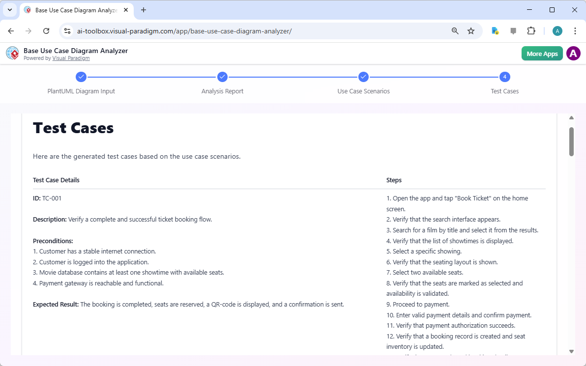Click the back navigation arrow
This screenshot has width=586, height=366.
(11, 30)
